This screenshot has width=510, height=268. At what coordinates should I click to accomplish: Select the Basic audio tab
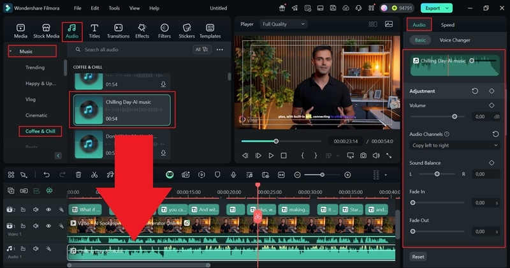[420, 40]
